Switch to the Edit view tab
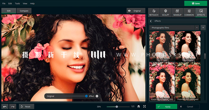This screenshot has height=110, width=209. coord(9,11)
